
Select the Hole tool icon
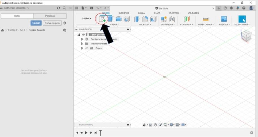[x=127, y=19]
